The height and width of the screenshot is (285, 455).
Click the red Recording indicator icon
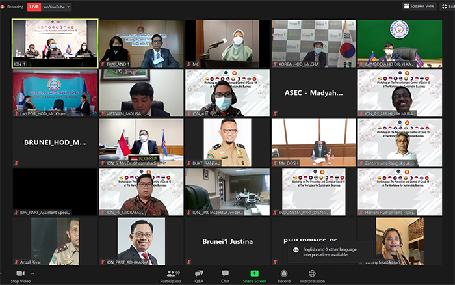point(3,7)
